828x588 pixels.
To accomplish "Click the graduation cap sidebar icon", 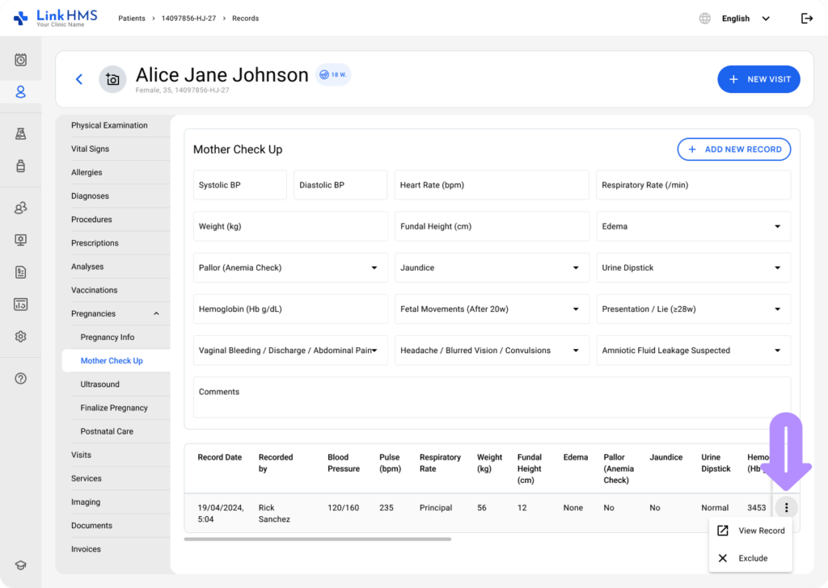I will click(20, 565).
